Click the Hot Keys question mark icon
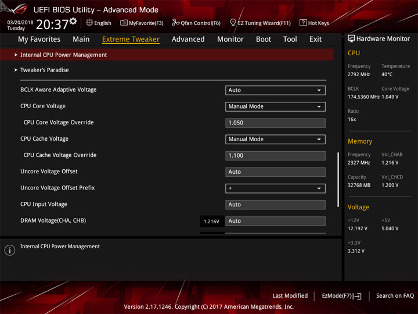Image resolution: width=418 pixels, height=314 pixels. [x=303, y=23]
